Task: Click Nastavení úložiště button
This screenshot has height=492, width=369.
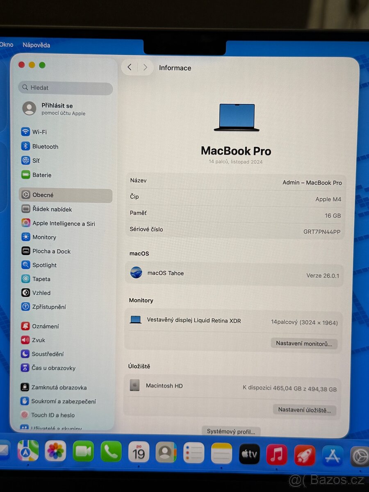Action: click(305, 410)
